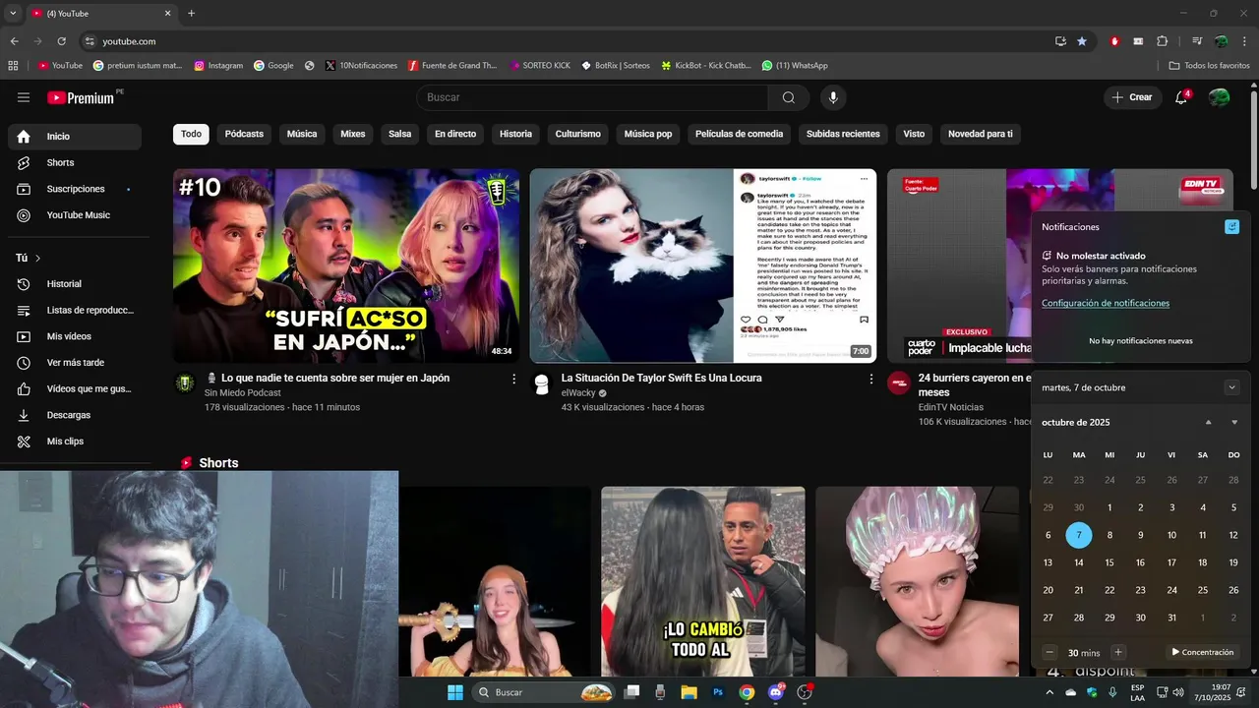1259x708 pixels.
Task: Open the Chrome media control icon
Action: click(1197, 41)
